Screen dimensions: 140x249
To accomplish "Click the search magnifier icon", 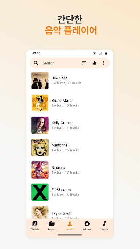I will point(36,63).
